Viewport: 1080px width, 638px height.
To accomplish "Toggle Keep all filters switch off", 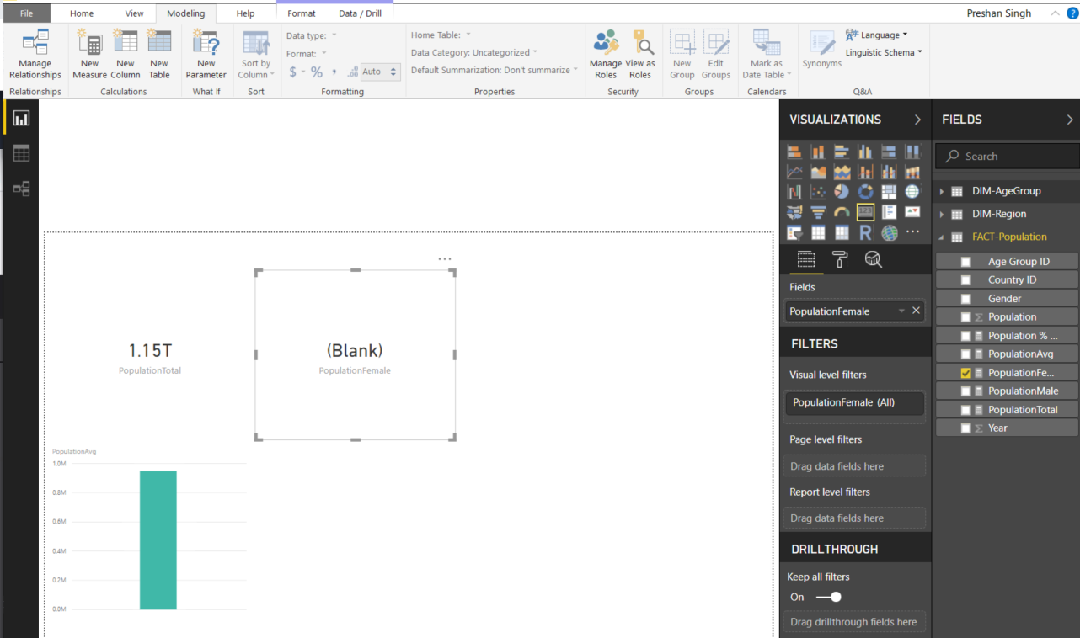I will coord(829,597).
